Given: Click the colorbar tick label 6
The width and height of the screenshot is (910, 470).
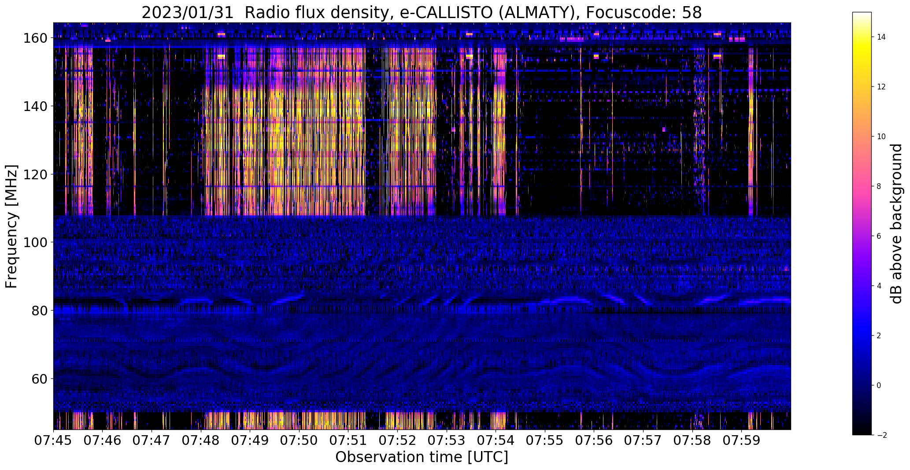Looking at the screenshot, I should pos(879,236).
